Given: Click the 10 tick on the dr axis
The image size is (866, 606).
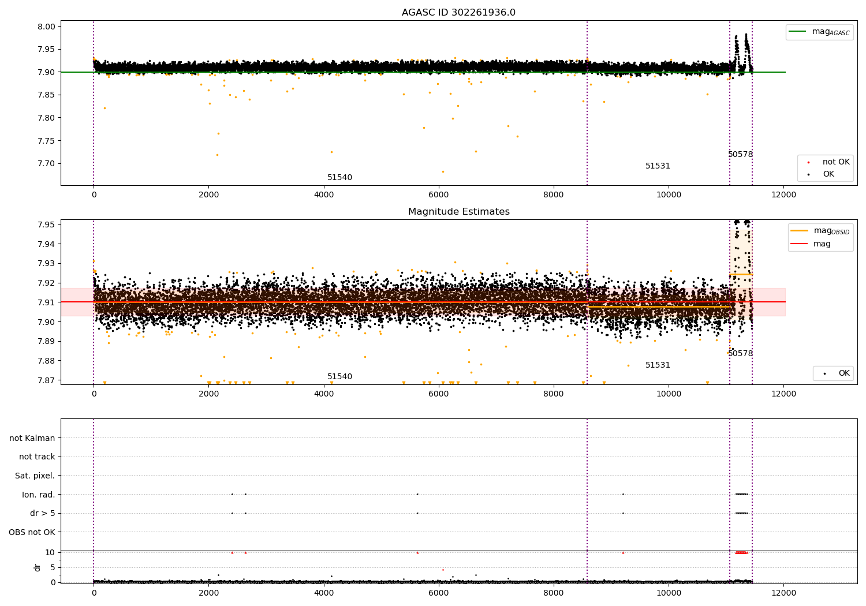Looking at the screenshot, I should click(x=50, y=553).
